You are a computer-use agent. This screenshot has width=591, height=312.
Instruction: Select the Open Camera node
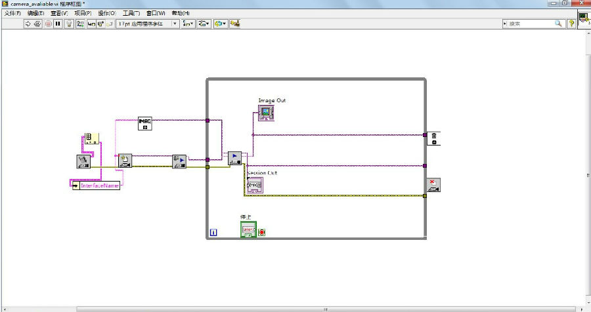125,161
